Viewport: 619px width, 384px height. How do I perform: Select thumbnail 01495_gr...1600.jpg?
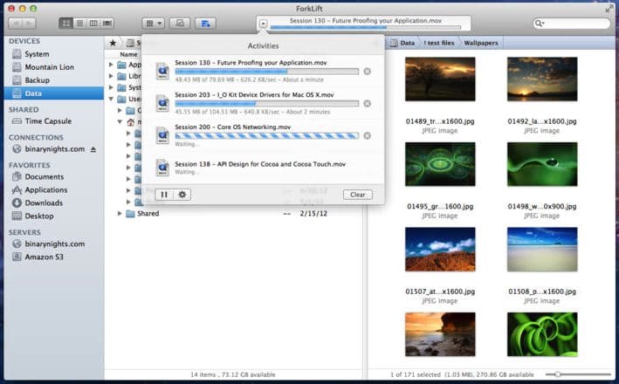(x=440, y=164)
